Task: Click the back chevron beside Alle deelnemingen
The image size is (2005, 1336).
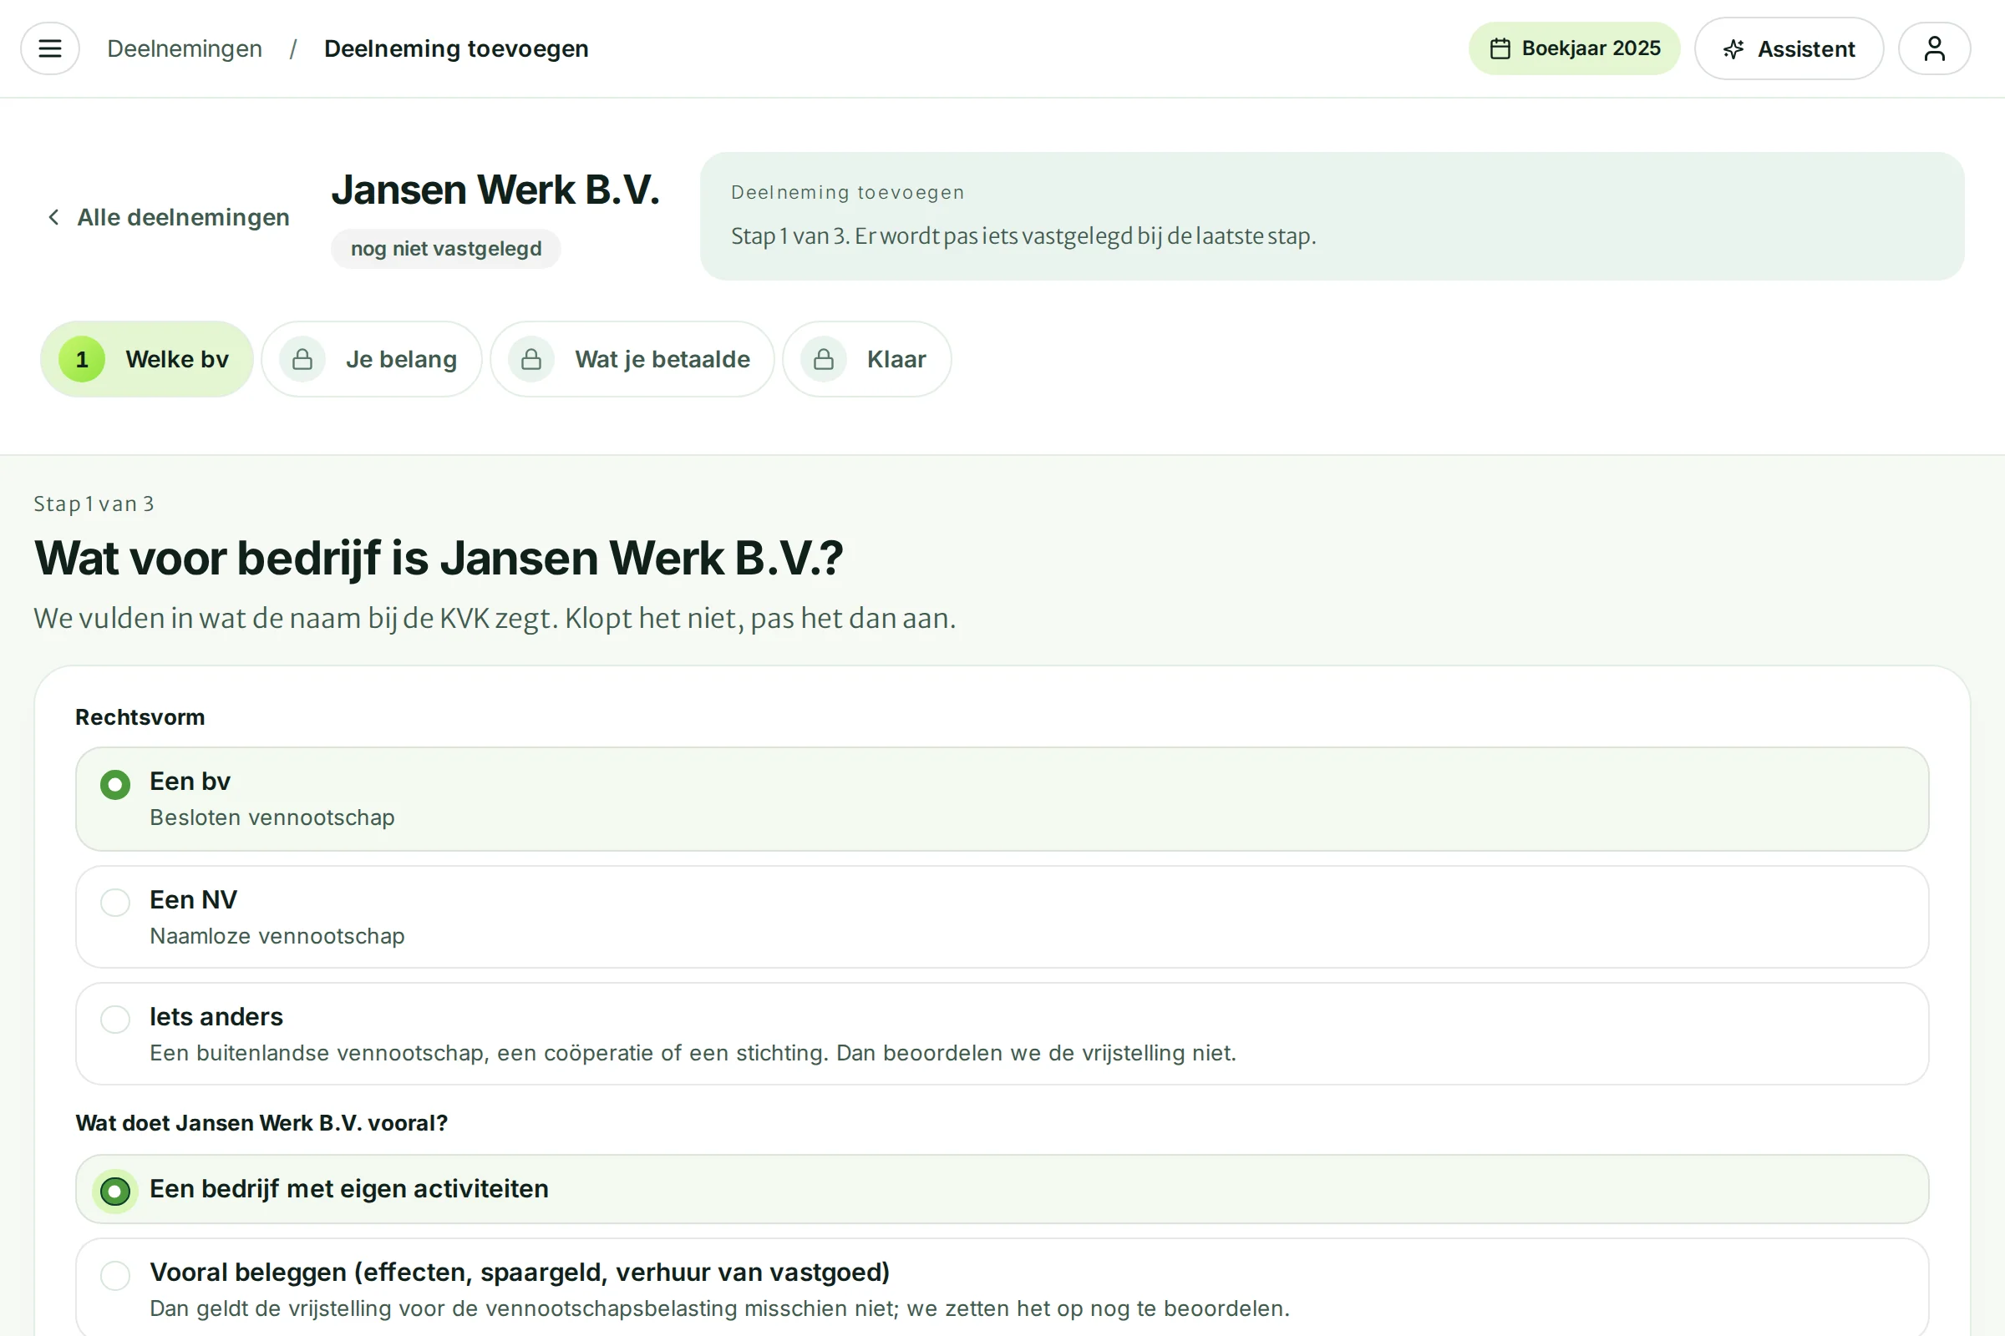Action: 53,217
